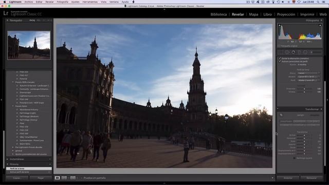
Task: Select the Crop overlay tool
Action: (x=281, y=52)
